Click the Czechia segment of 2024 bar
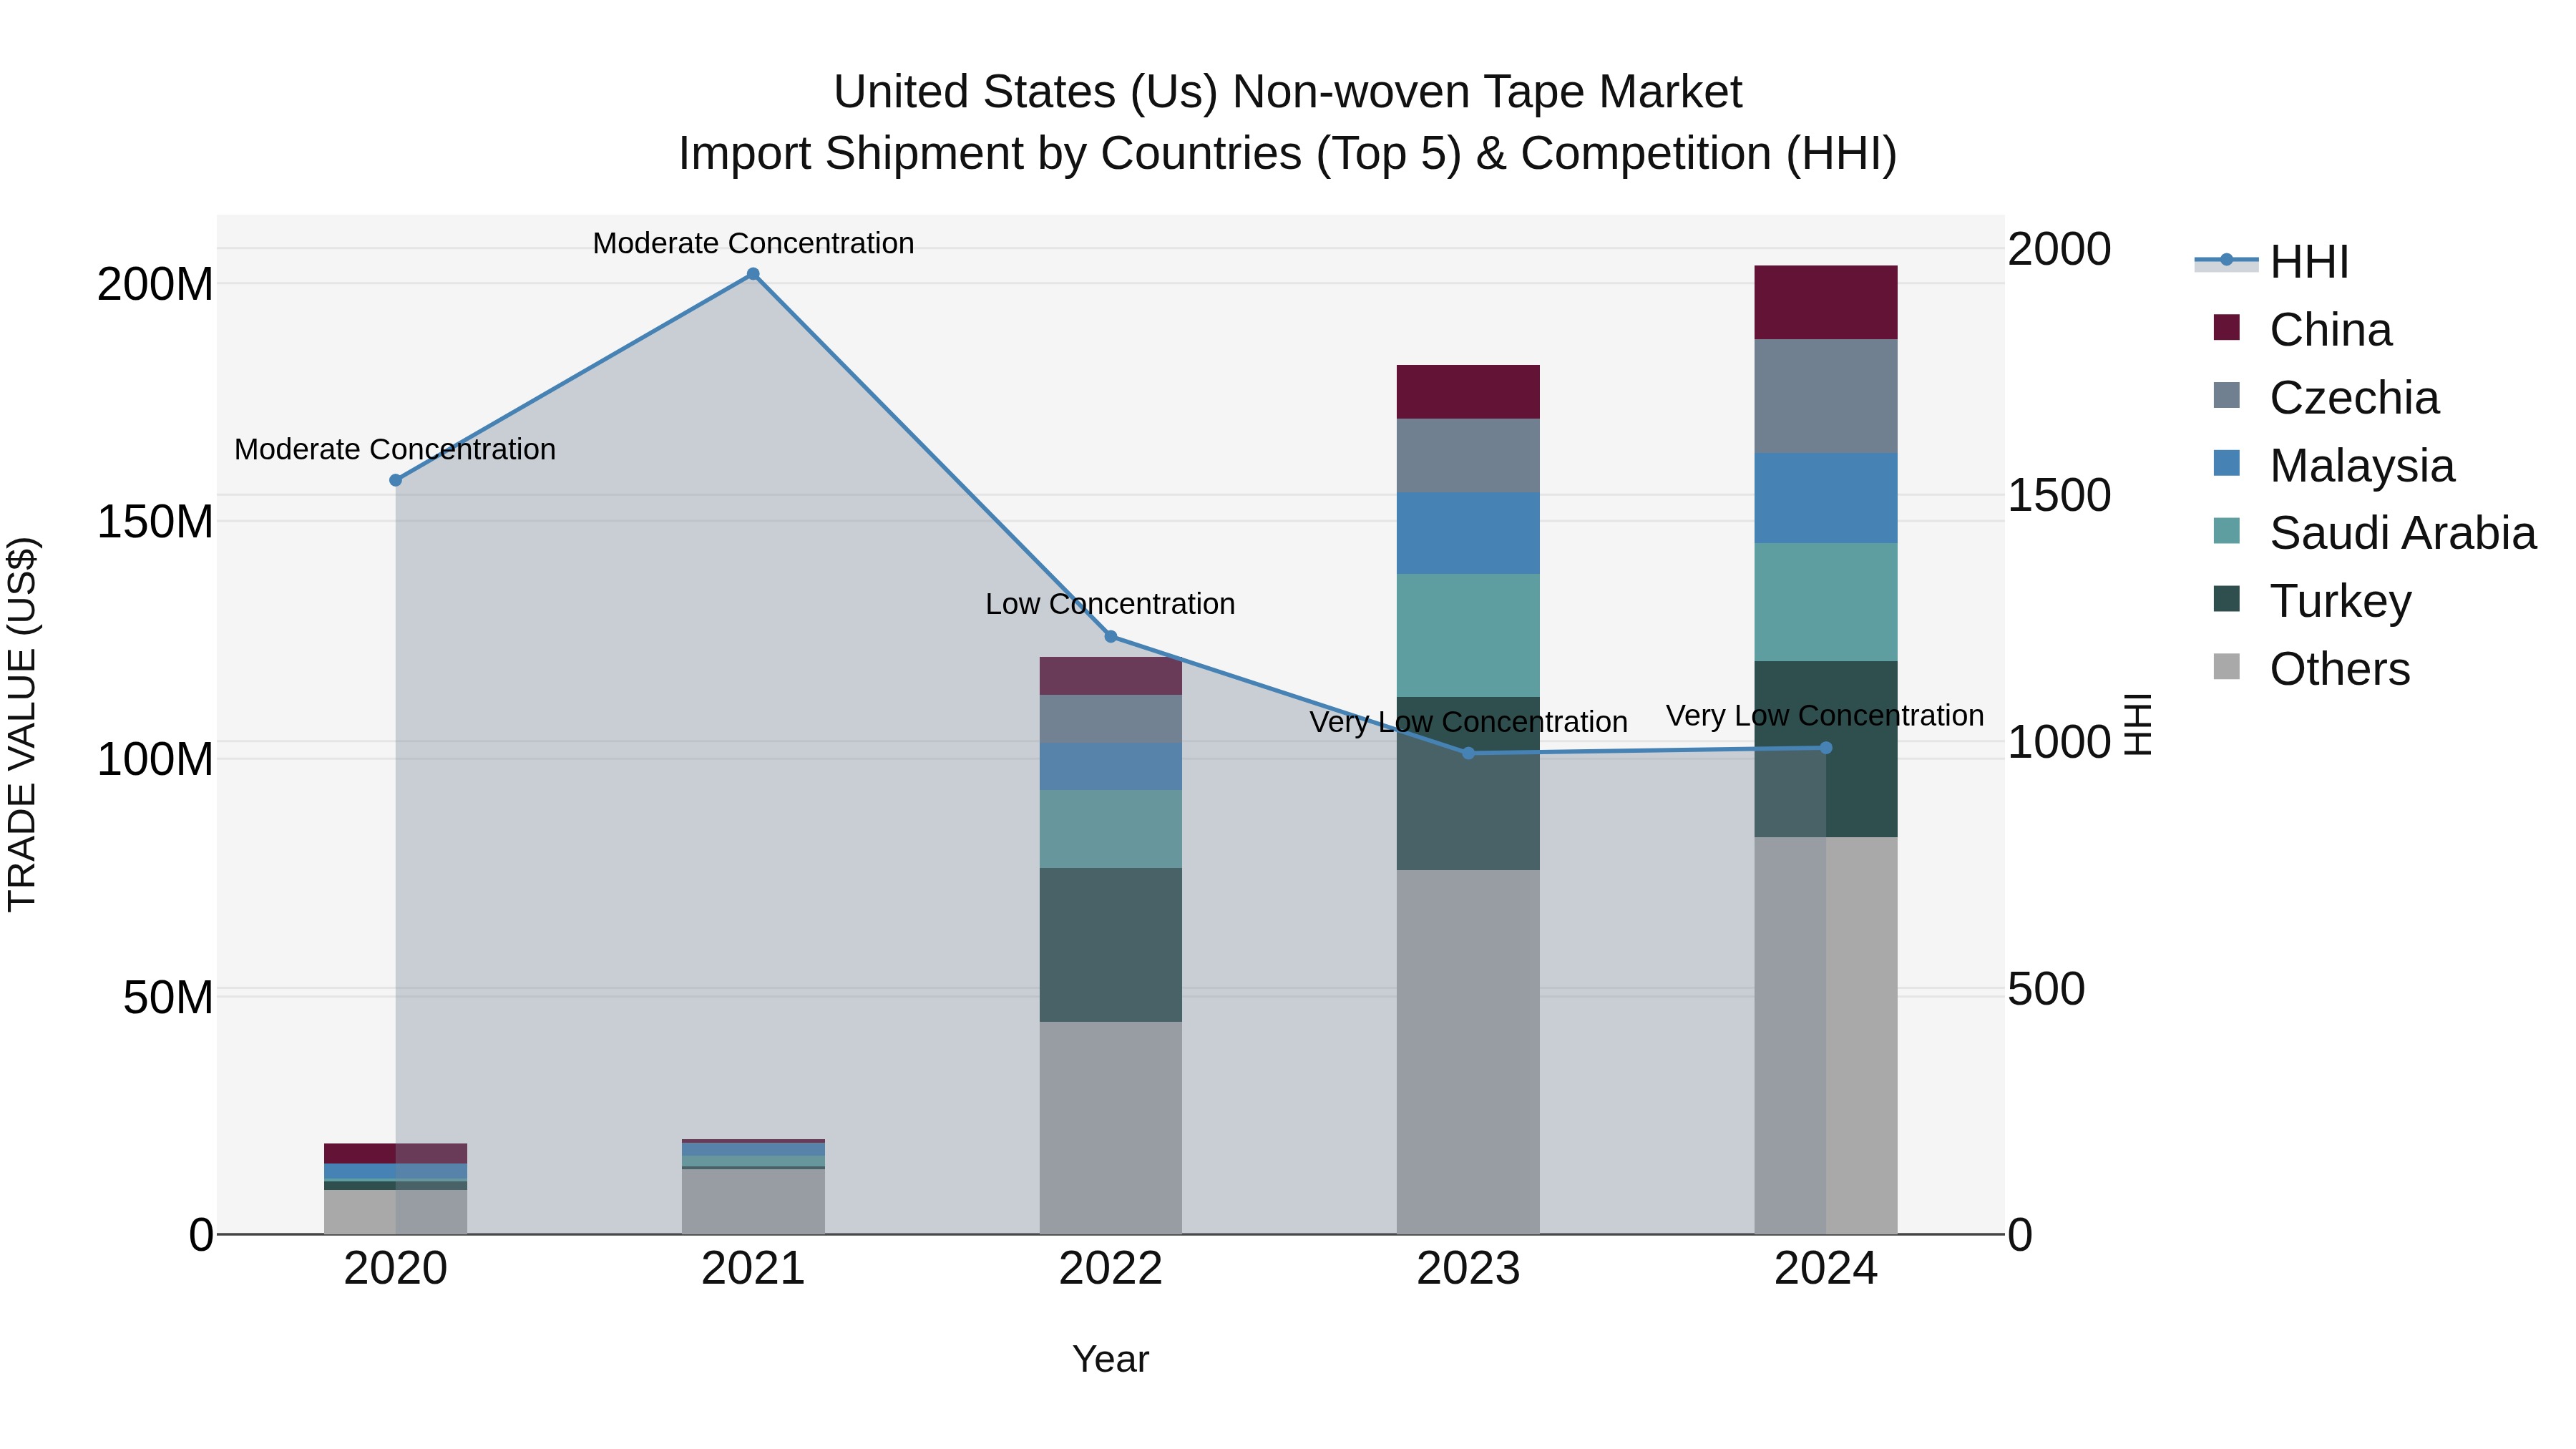Screen dimensions: 2576x1449 (x=1826, y=397)
